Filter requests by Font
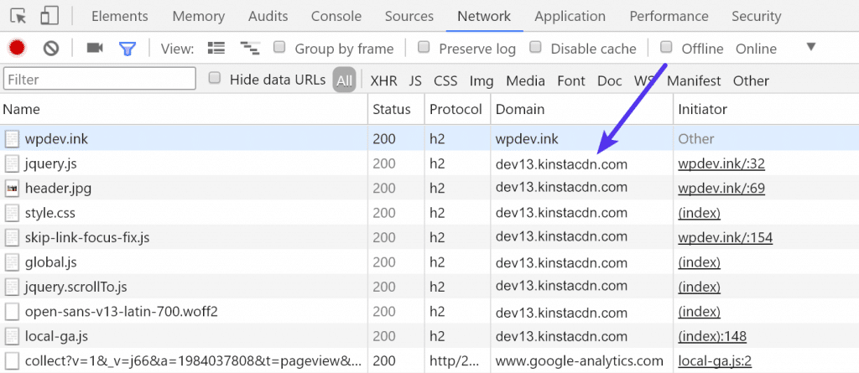859x373 pixels. click(571, 81)
